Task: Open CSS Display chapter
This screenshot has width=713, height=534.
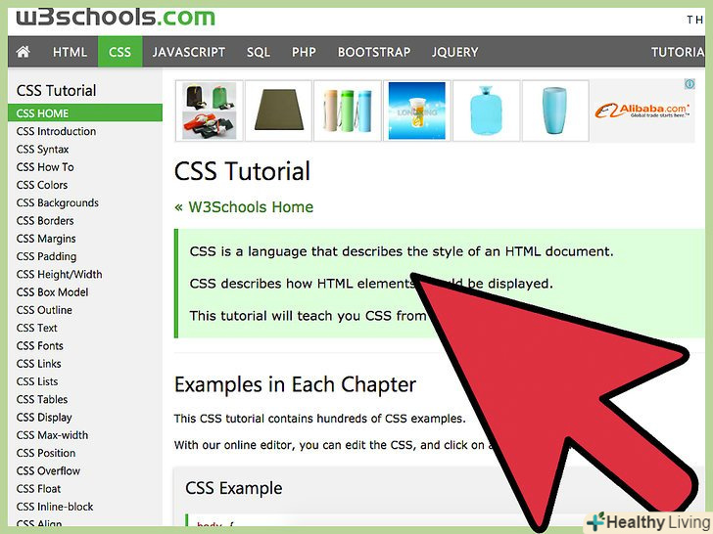Action: click(44, 418)
